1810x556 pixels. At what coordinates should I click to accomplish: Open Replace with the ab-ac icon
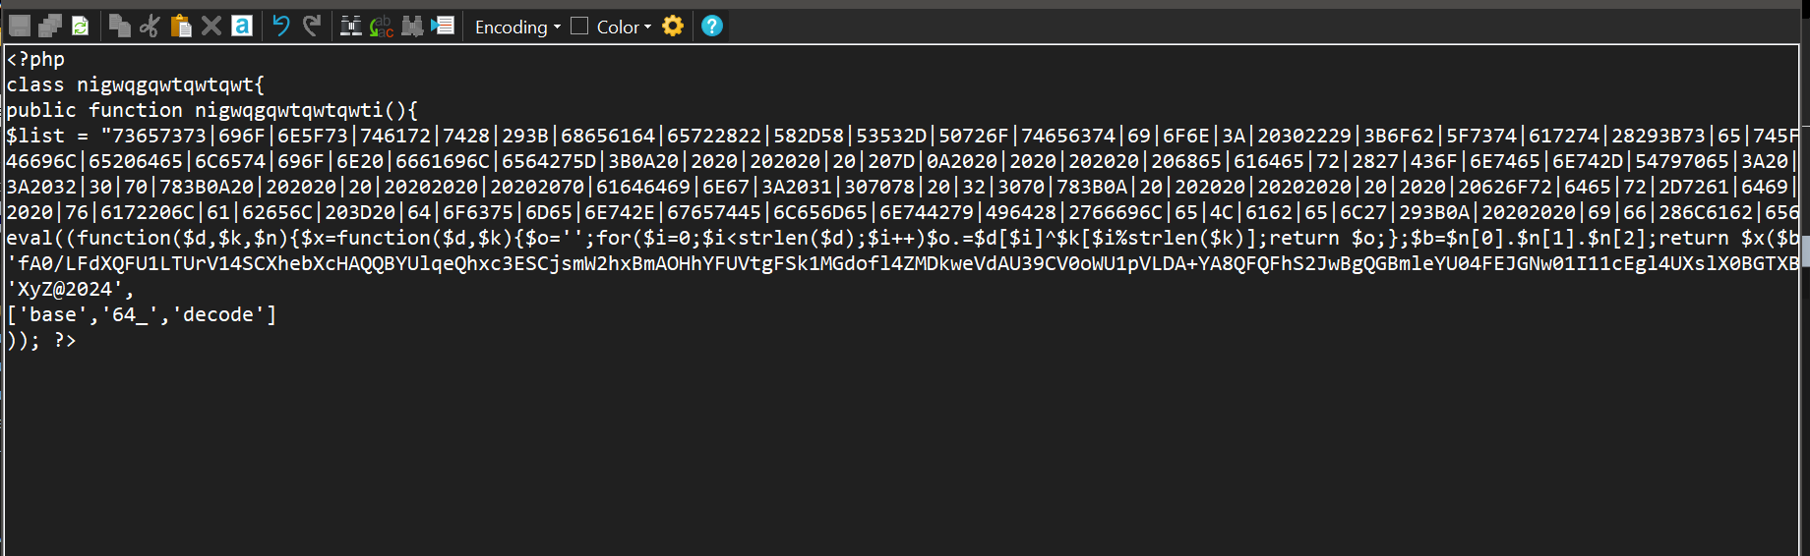click(382, 27)
